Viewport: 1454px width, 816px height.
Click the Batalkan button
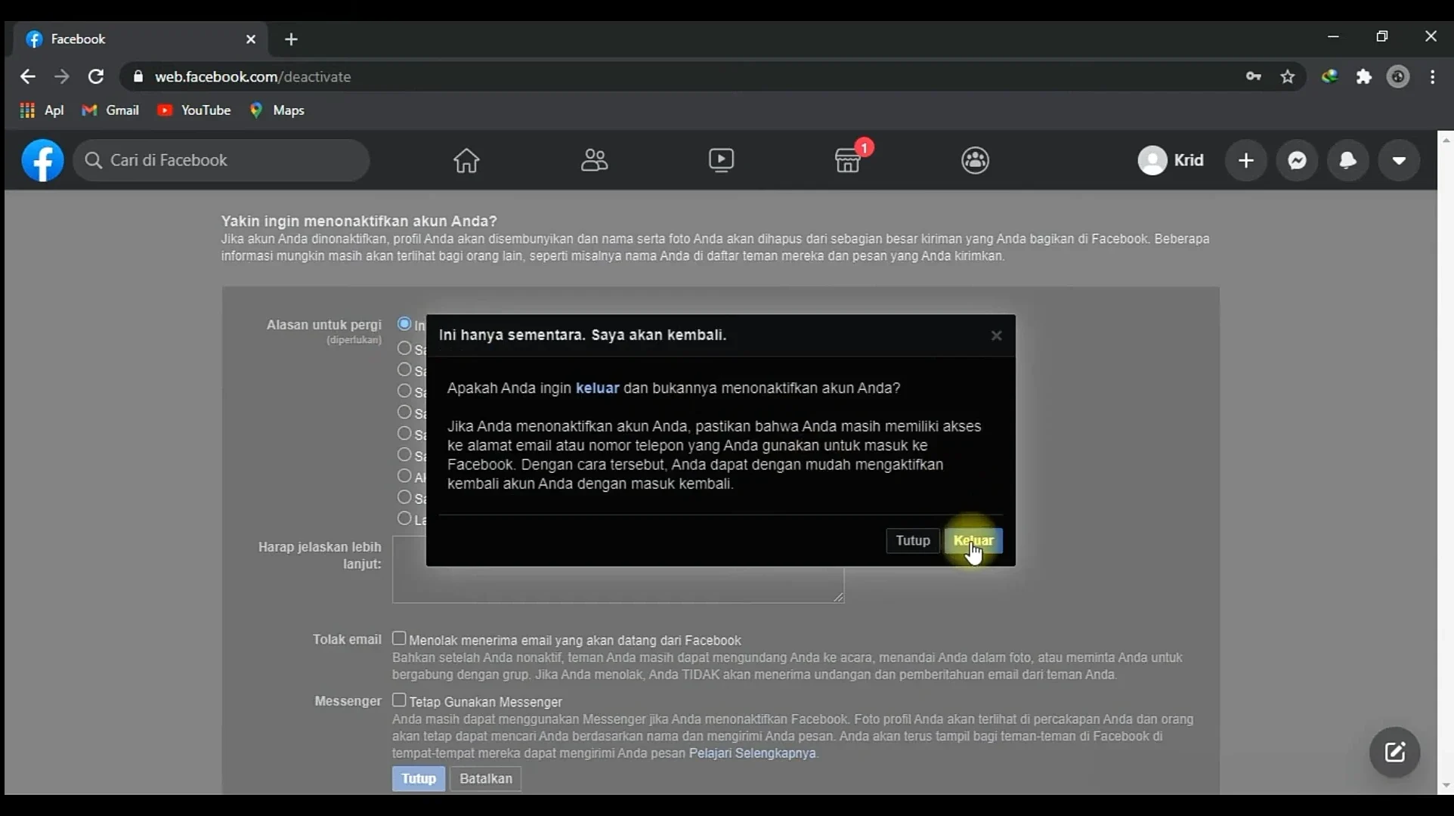click(486, 779)
